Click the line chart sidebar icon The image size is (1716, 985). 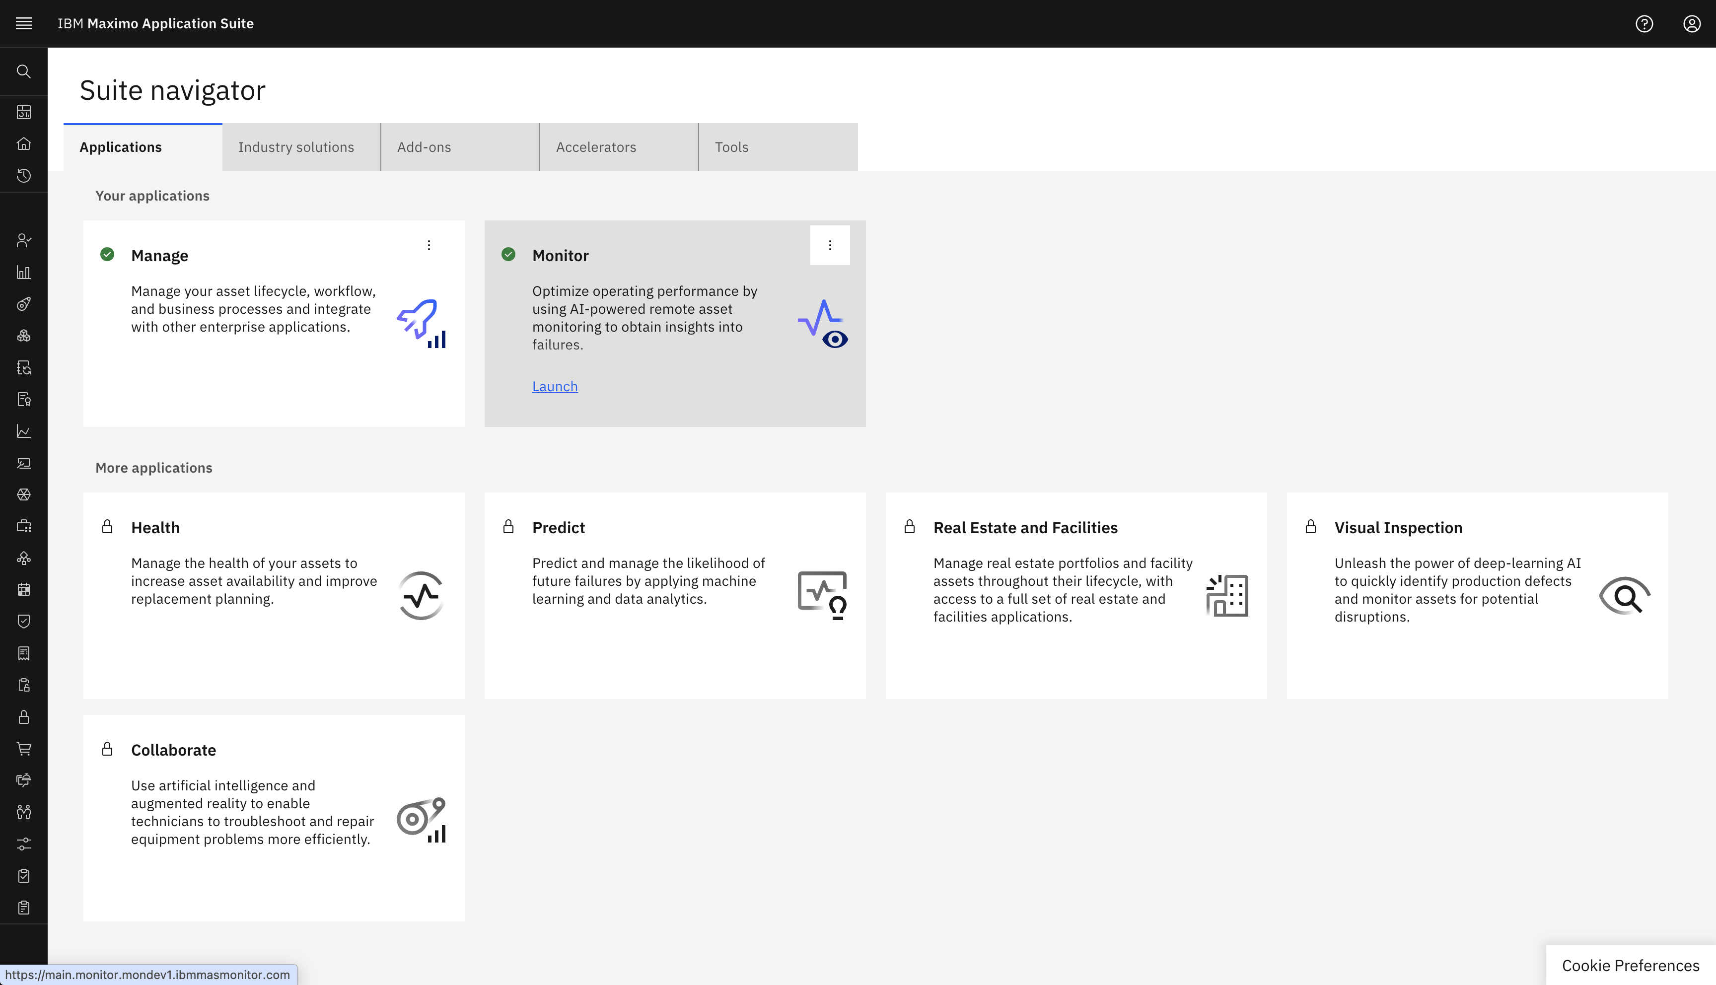[x=24, y=431]
